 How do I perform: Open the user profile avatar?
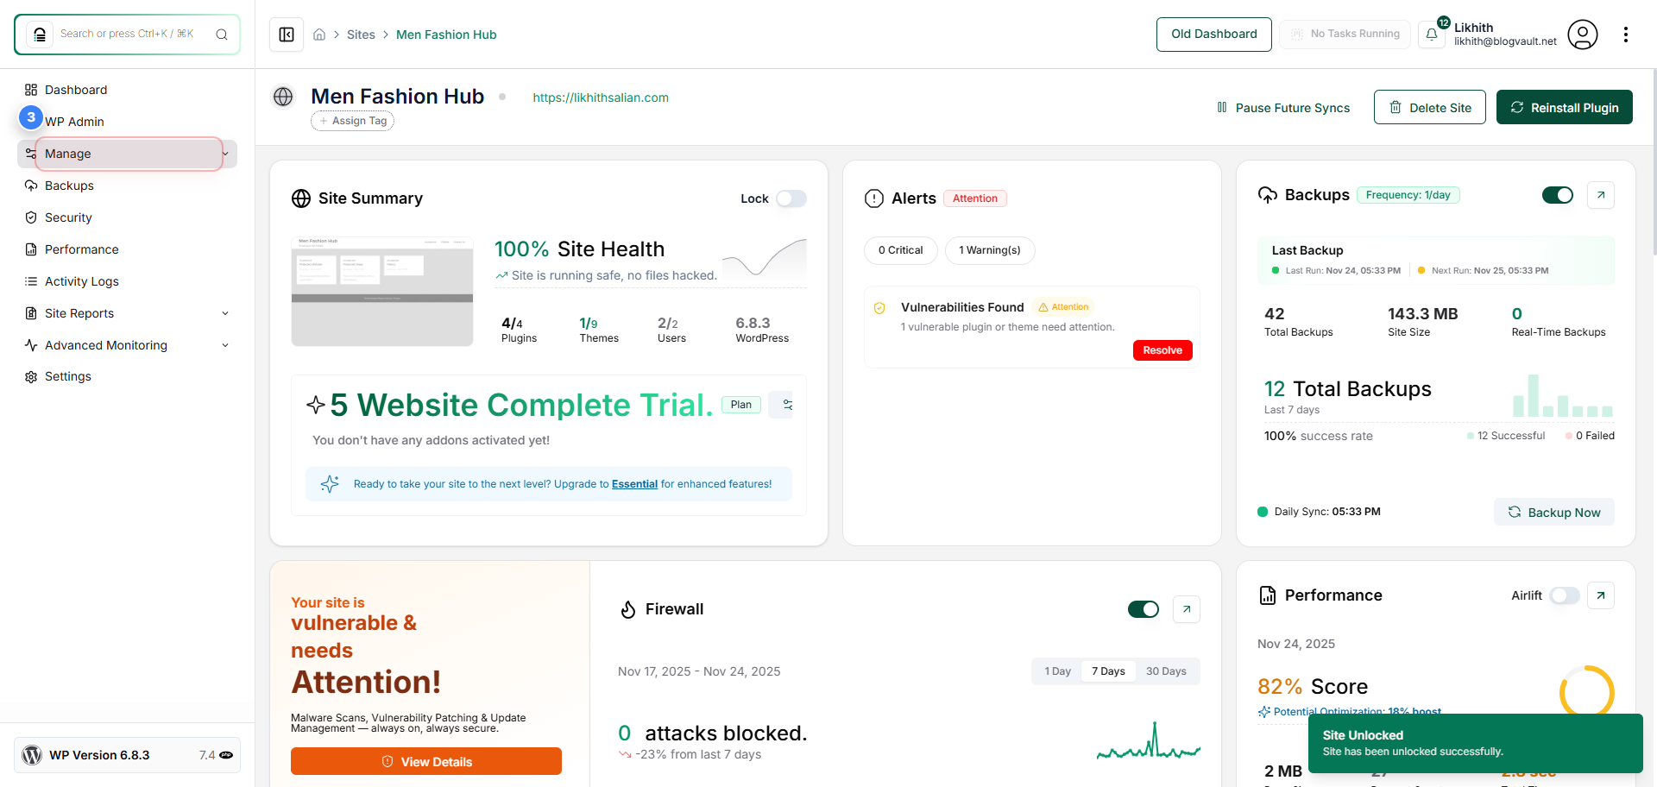(x=1582, y=35)
